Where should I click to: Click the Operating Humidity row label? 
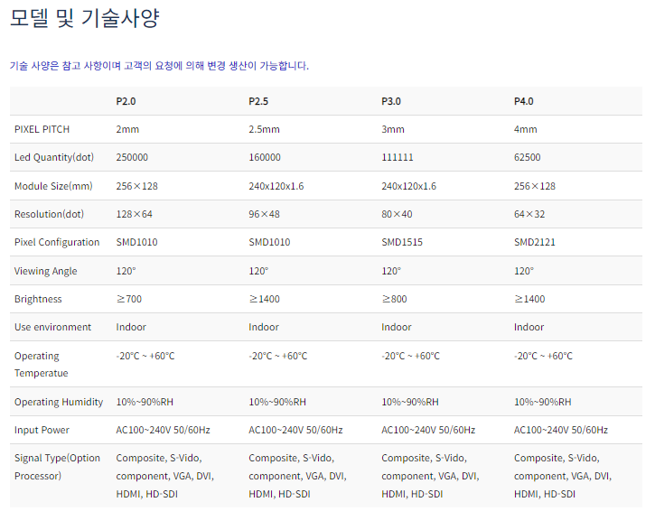[x=59, y=402]
